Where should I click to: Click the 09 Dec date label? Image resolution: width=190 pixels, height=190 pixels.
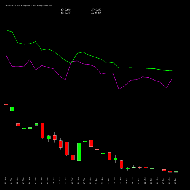point(127,180)
